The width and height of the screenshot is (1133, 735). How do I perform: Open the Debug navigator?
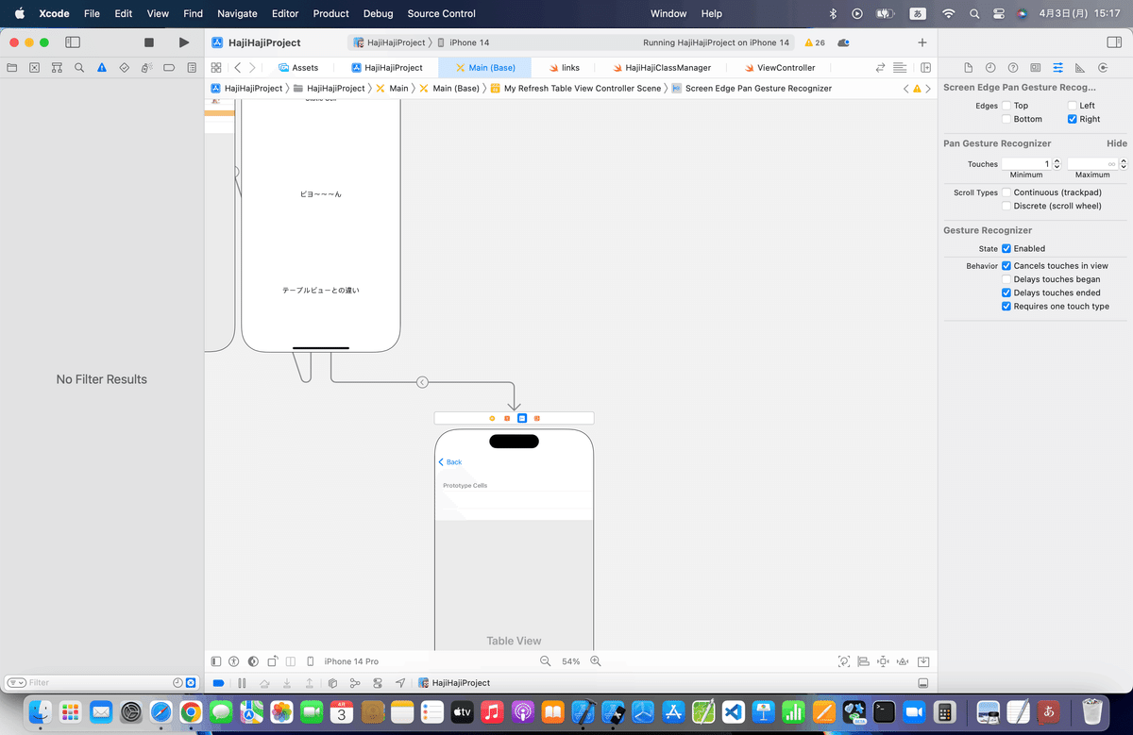point(146,68)
